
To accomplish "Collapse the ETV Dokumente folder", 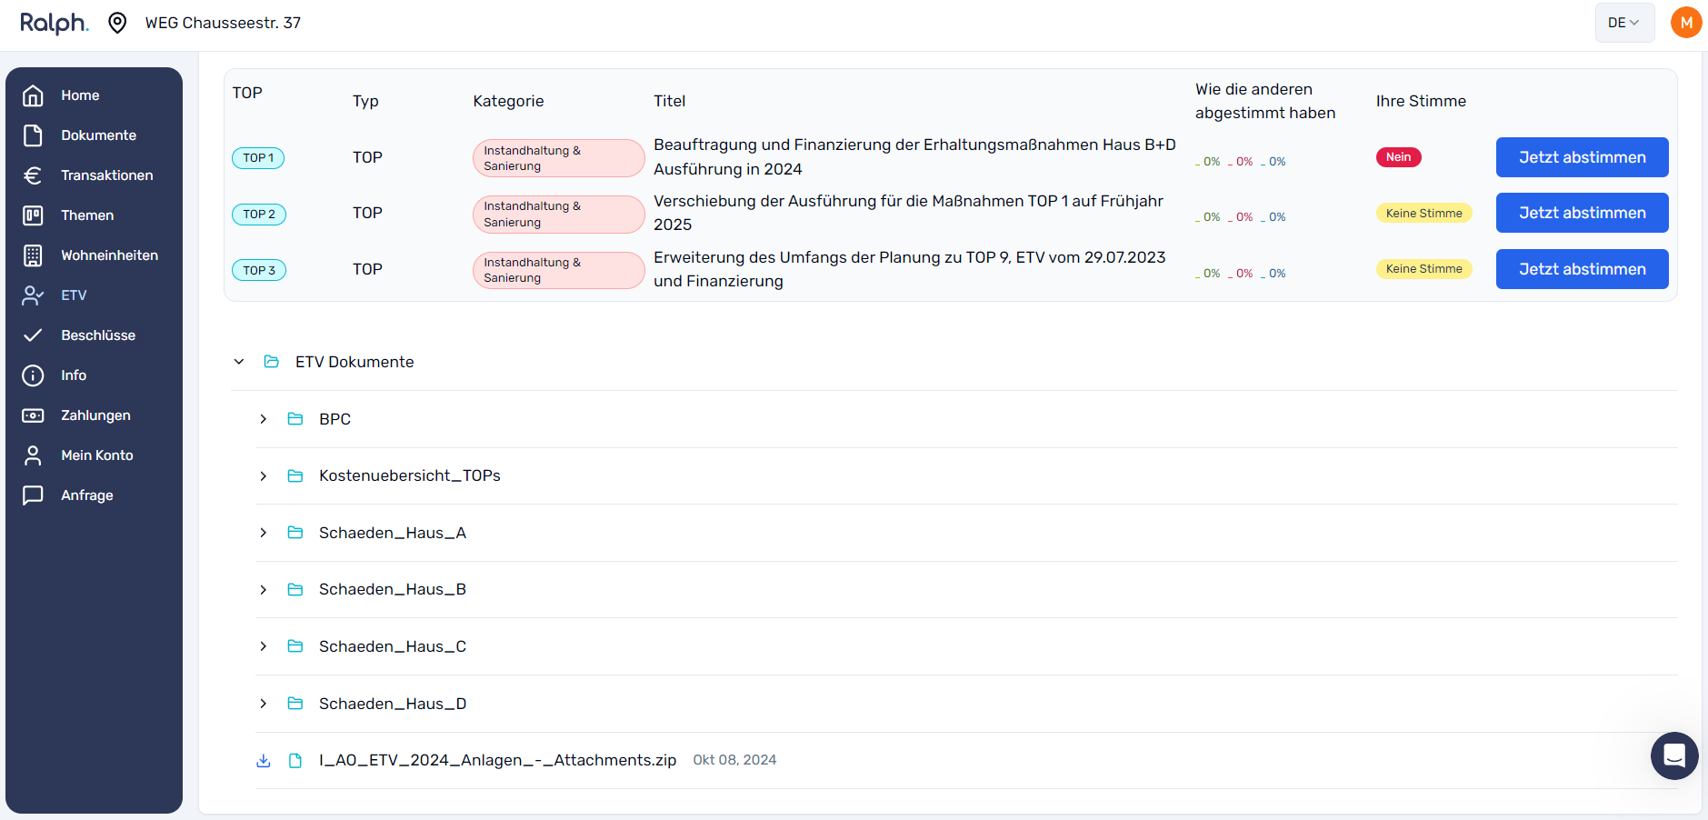I will (239, 362).
